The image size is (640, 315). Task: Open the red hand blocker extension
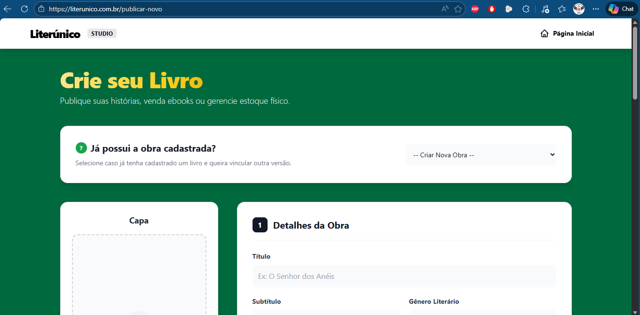(x=492, y=9)
